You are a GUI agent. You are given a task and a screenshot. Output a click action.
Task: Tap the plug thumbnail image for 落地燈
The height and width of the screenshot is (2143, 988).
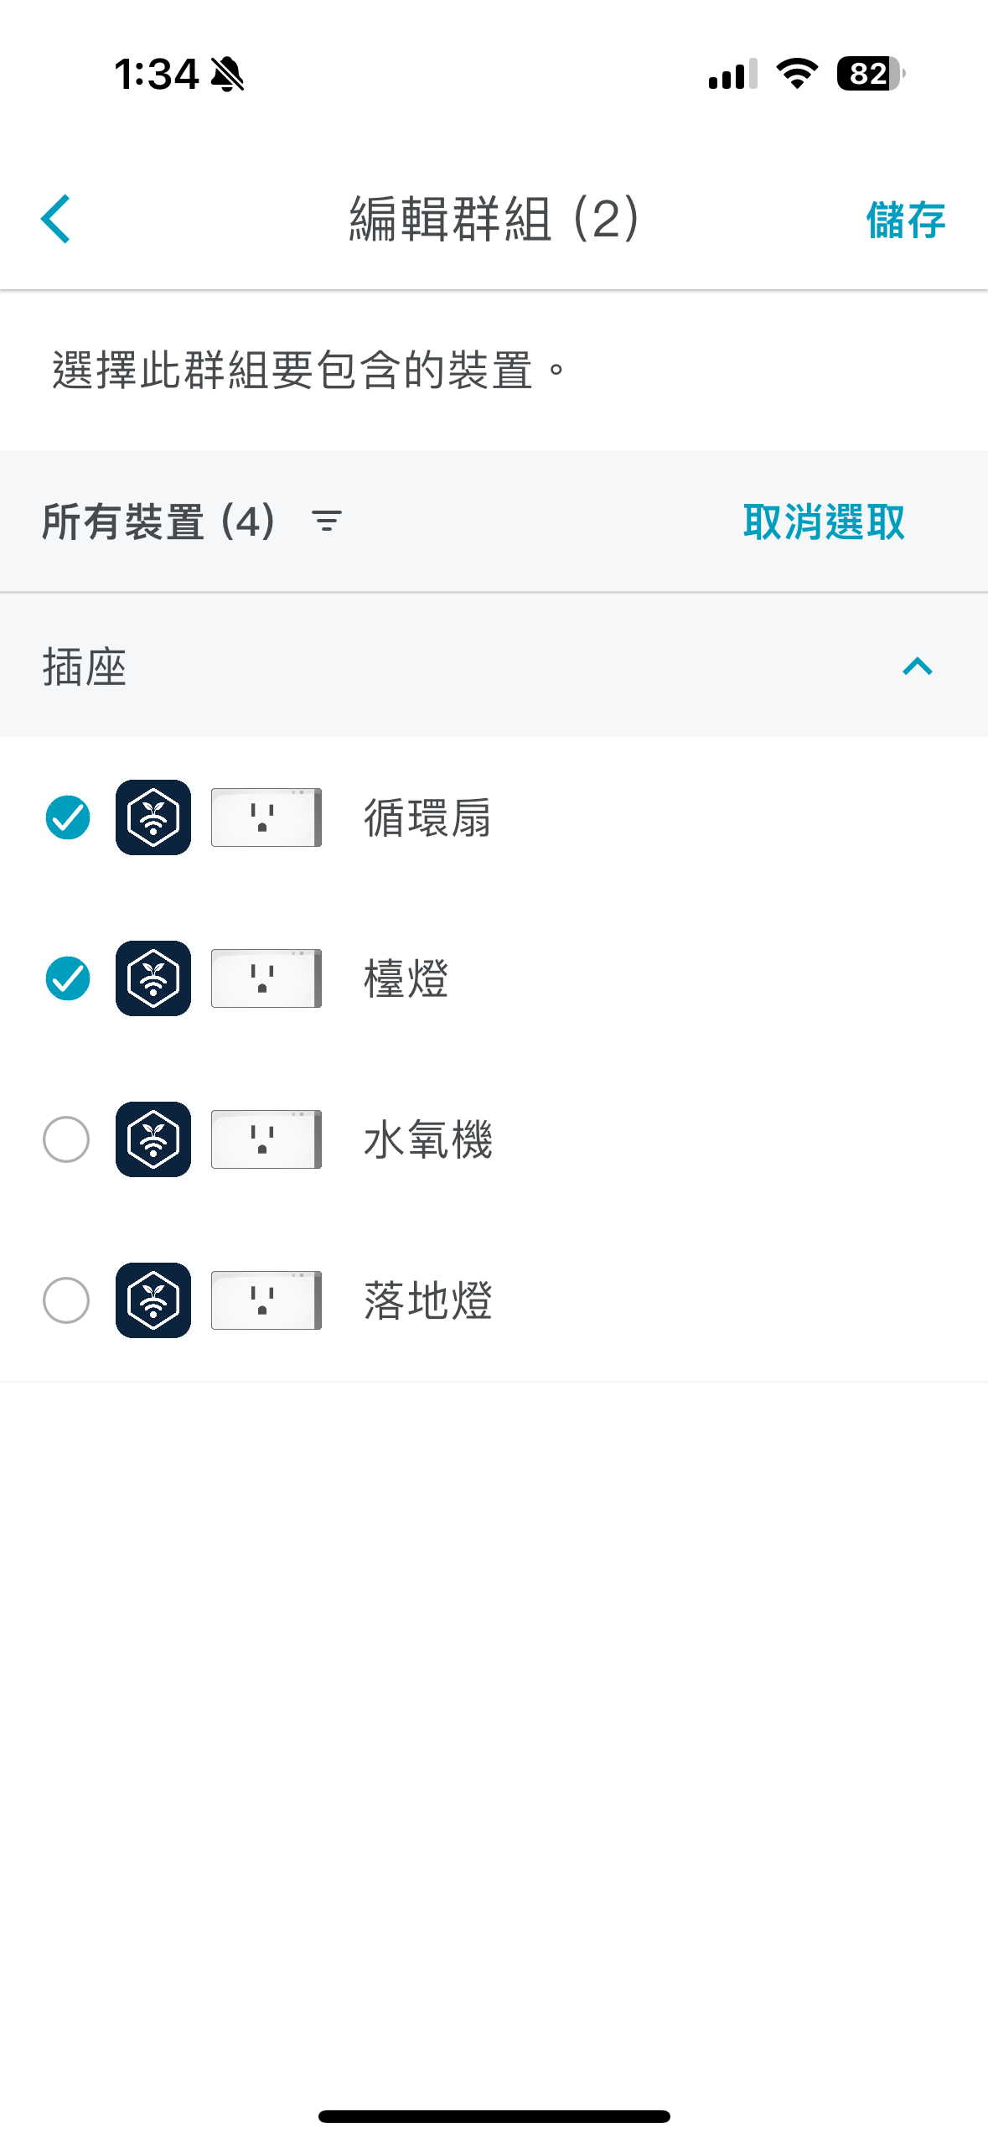pyautogui.click(x=266, y=1300)
